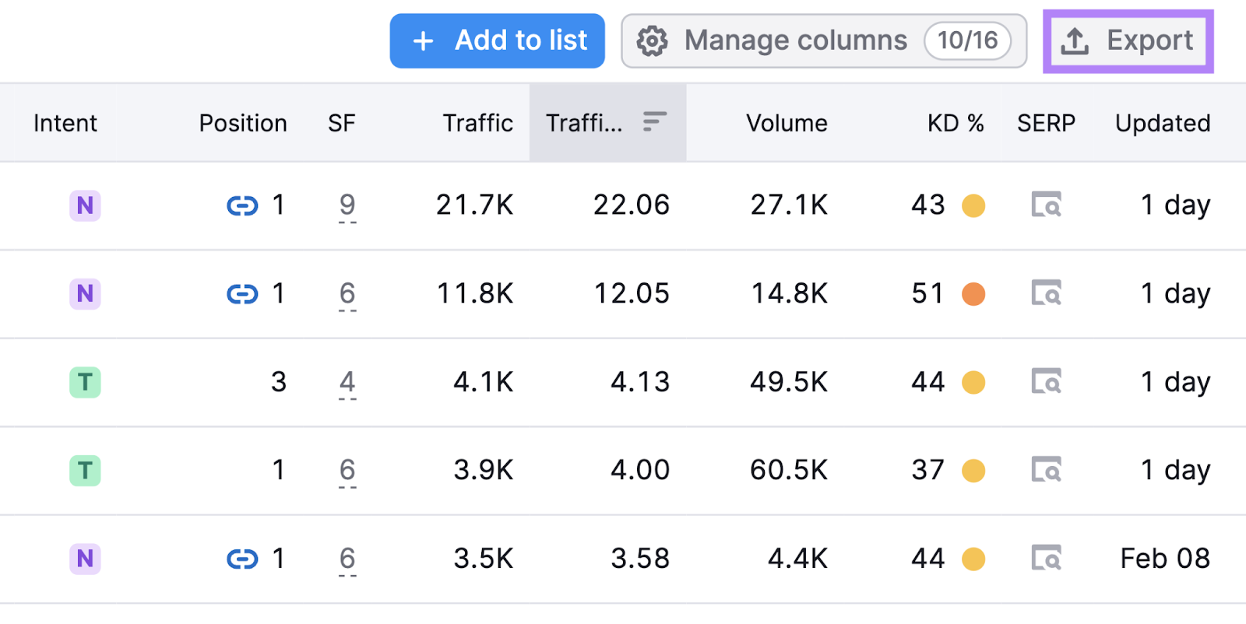Click the sort icon in Traffi... column
The height and width of the screenshot is (624, 1246).
tap(655, 121)
